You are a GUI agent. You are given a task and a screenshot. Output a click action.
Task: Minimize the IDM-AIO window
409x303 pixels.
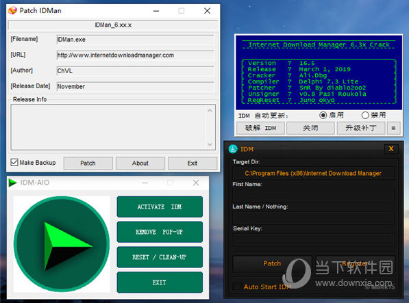(145, 183)
